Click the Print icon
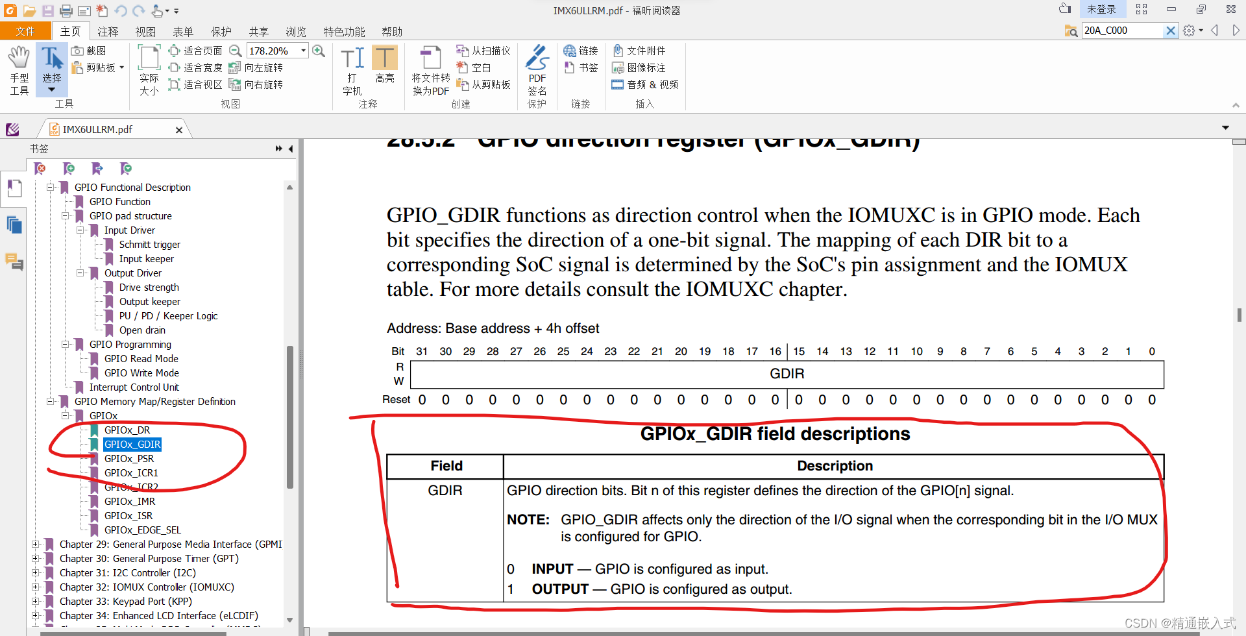 66,10
